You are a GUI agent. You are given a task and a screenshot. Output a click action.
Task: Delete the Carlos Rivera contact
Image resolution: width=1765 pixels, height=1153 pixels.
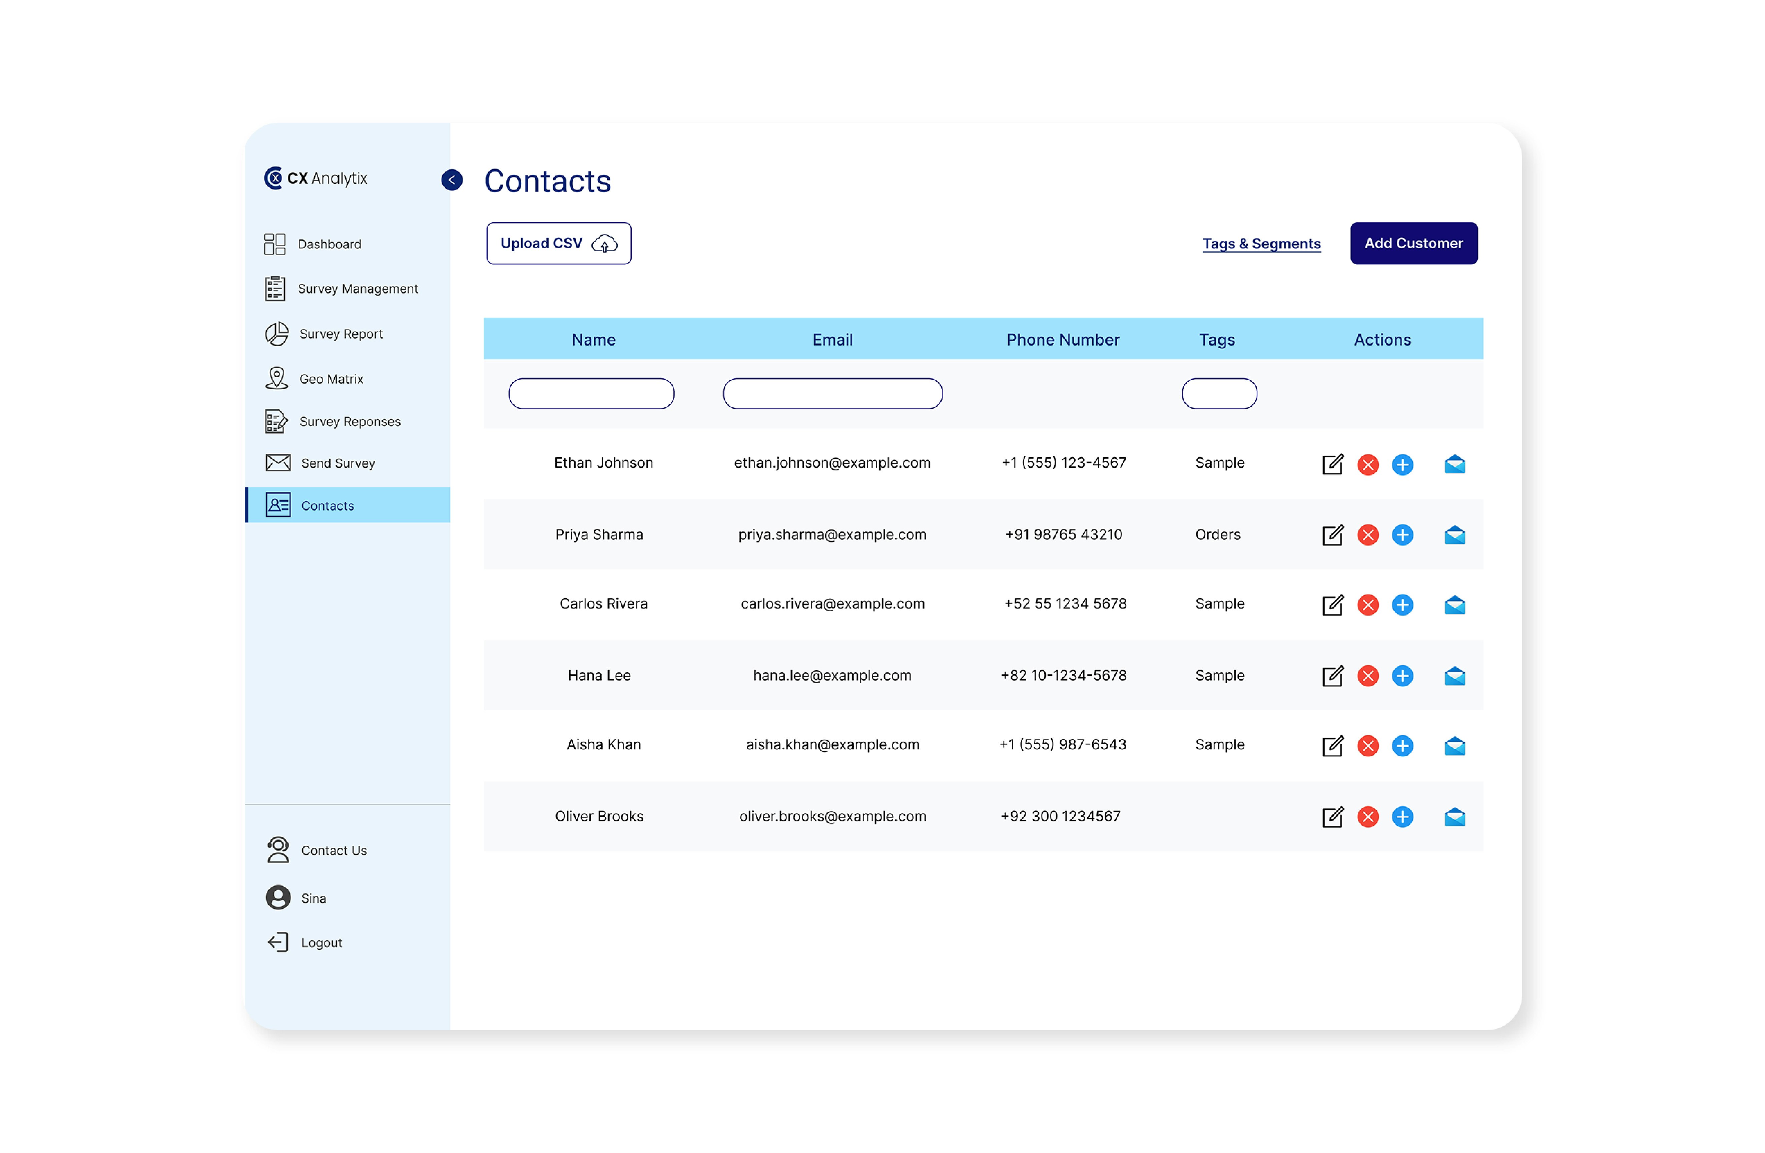pos(1367,605)
